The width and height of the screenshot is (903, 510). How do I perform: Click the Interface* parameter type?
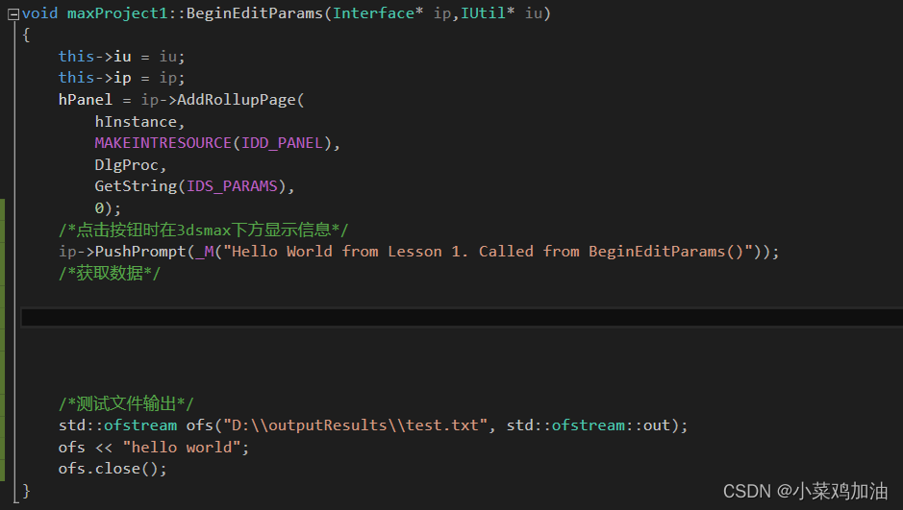click(x=378, y=13)
